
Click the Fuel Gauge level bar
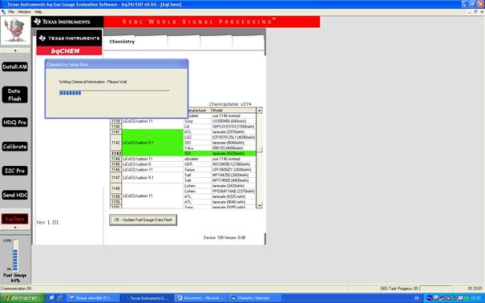15,256
